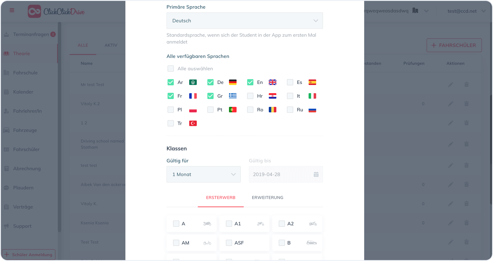Check the Ro language checkbox

click(250, 110)
